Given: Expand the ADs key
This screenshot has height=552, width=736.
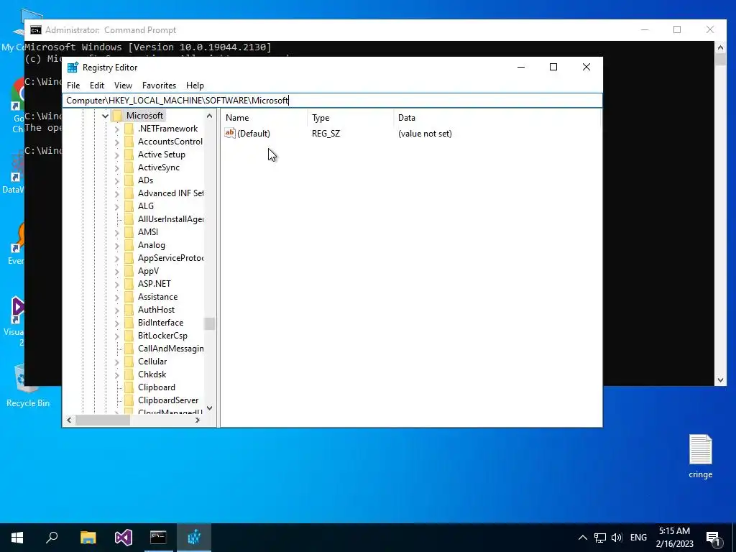Looking at the screenshot, I should click(x=117, y=180).
